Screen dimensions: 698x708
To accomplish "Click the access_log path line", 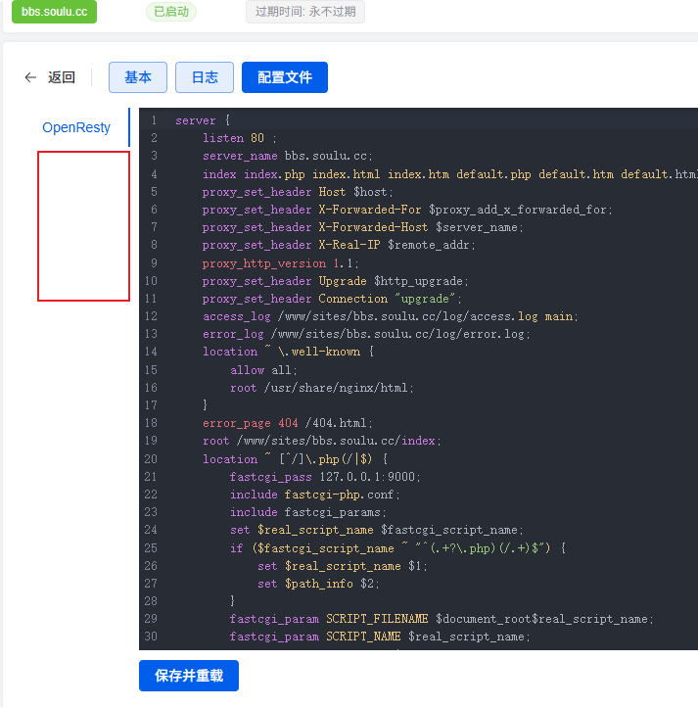I will tap(390, 316).
